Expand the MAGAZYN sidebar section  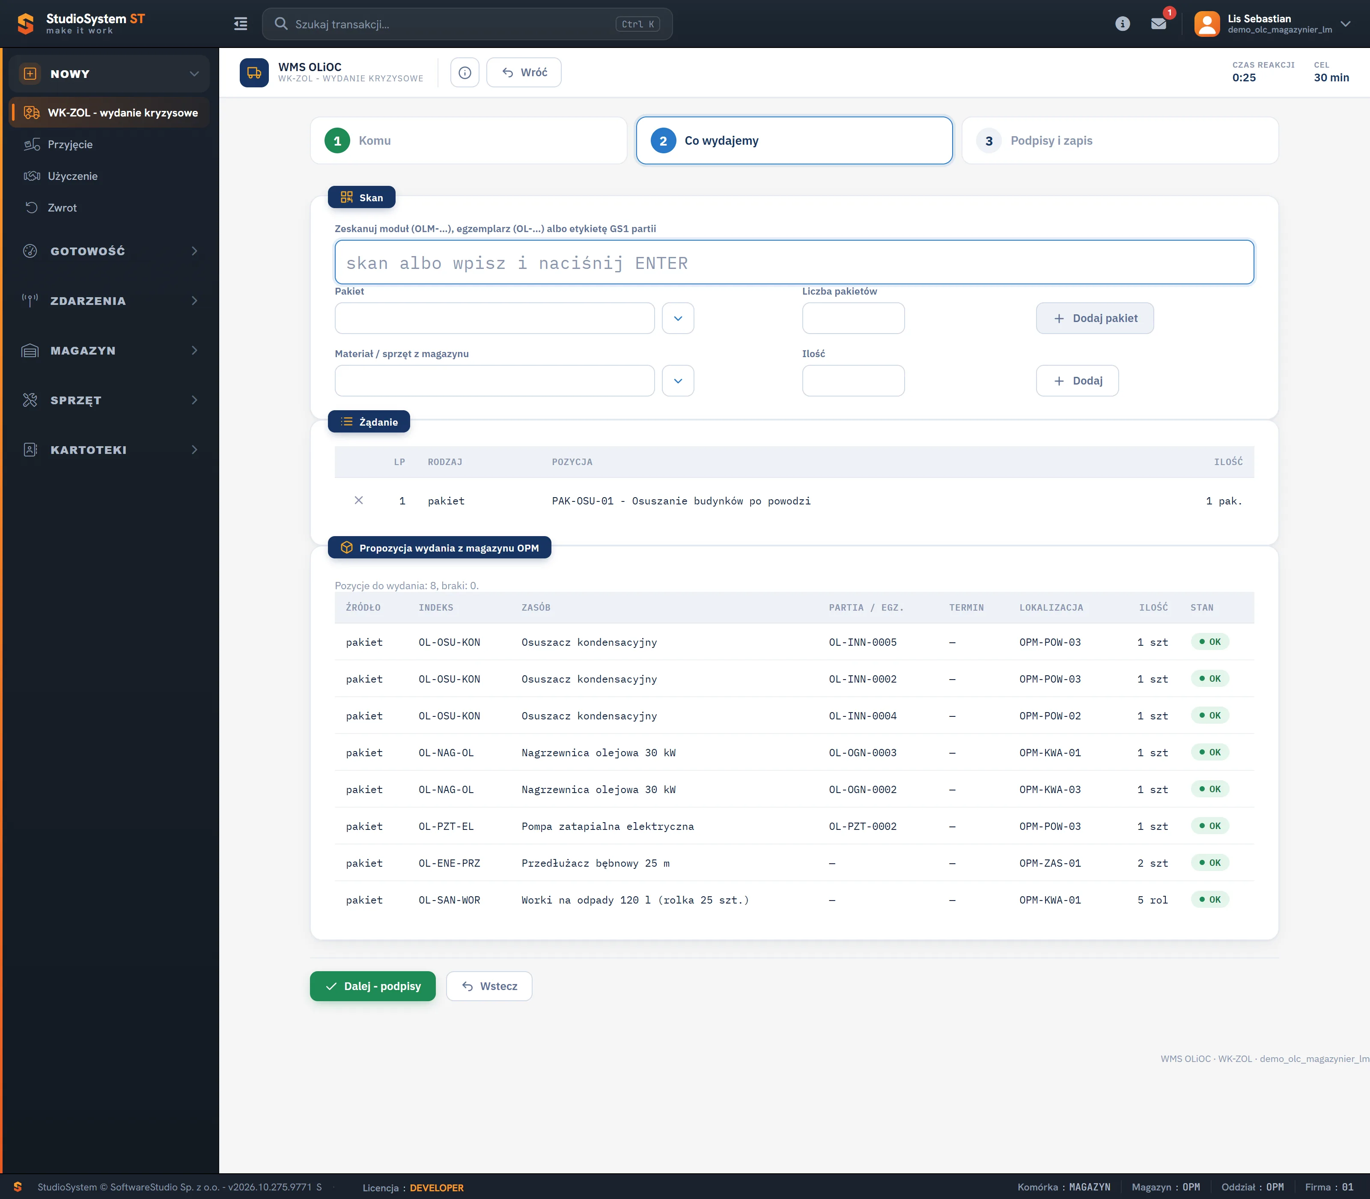coord(110,351)
